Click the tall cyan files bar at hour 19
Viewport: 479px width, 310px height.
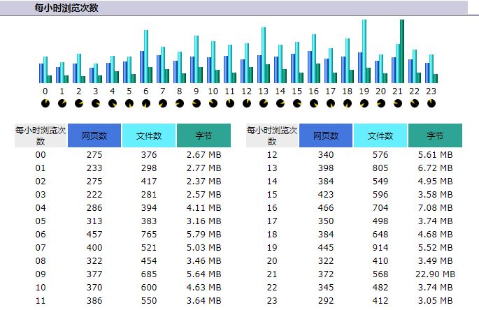click(x=364, y=51)
